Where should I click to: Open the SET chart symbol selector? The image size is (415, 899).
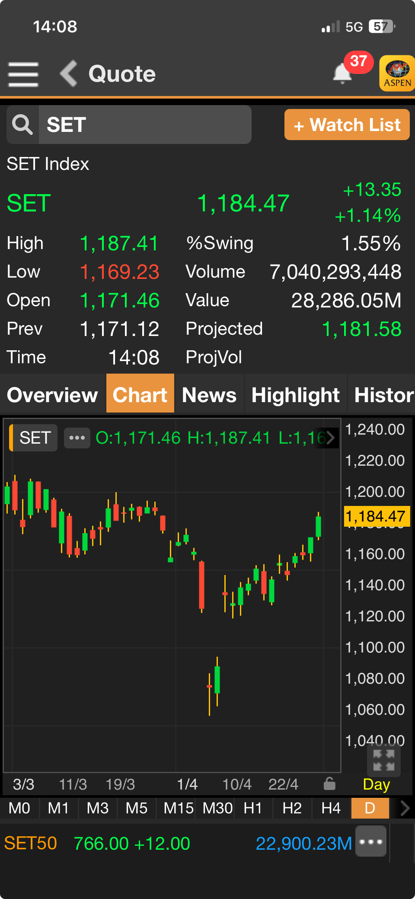coord(35,438)
